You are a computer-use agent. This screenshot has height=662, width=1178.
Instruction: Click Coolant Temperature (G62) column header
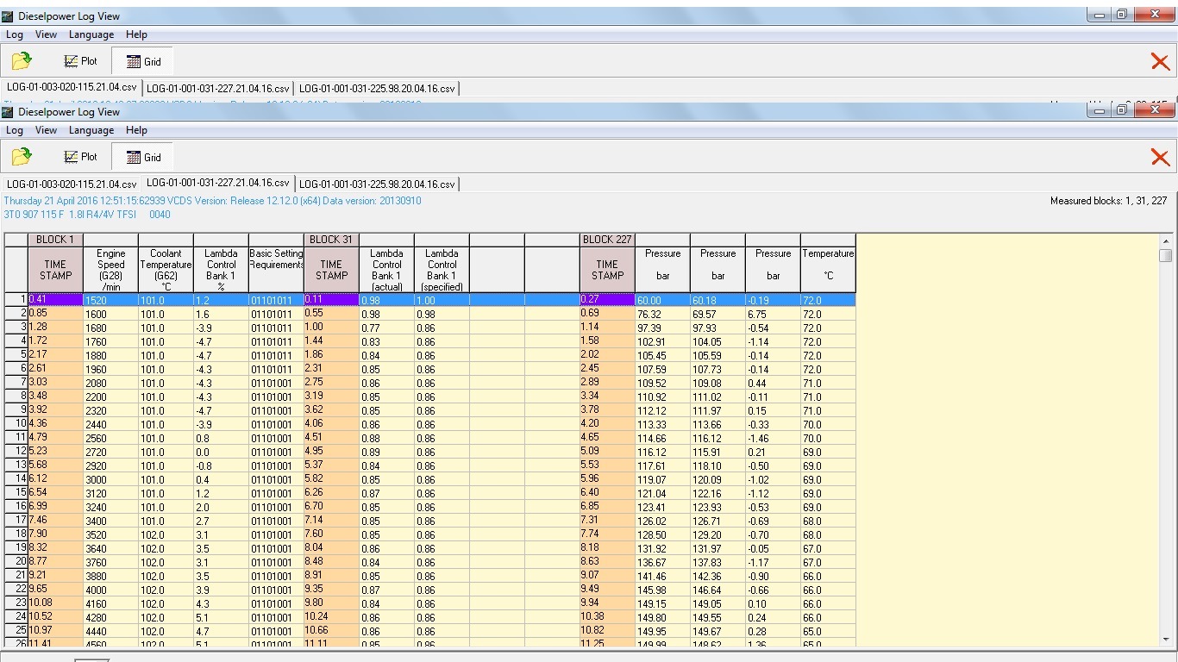pyautogui.click(x=166, y=269)
